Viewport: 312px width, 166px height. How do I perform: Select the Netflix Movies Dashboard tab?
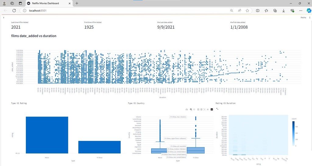coord(49,3)
